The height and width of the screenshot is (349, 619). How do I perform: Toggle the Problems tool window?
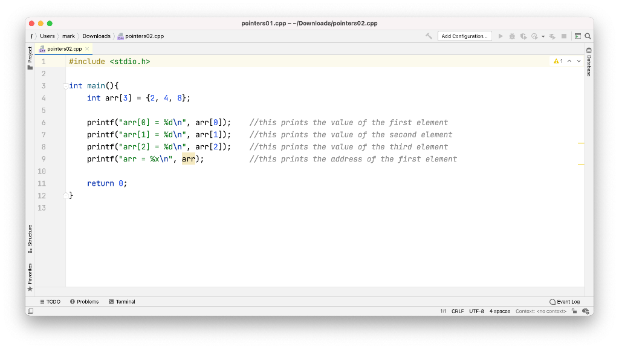(x=84, y=301)
